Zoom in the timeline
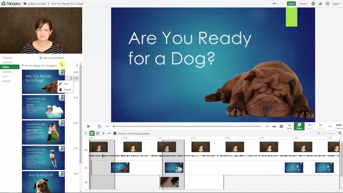This screenshot has height=193, width=343. click(340, 133)
